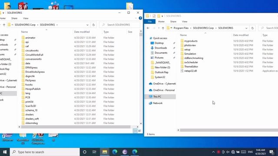The height and width of the screenshot is (156, 278).
Task: Select the ThemeEditor folder
Action: click(x=191, y=66)
